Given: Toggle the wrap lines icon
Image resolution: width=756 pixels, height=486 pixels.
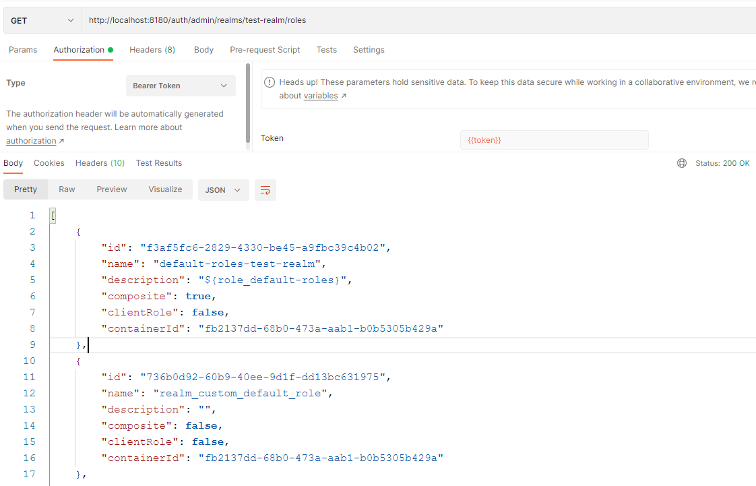Looking at the screenshot, I should (265, 190).
